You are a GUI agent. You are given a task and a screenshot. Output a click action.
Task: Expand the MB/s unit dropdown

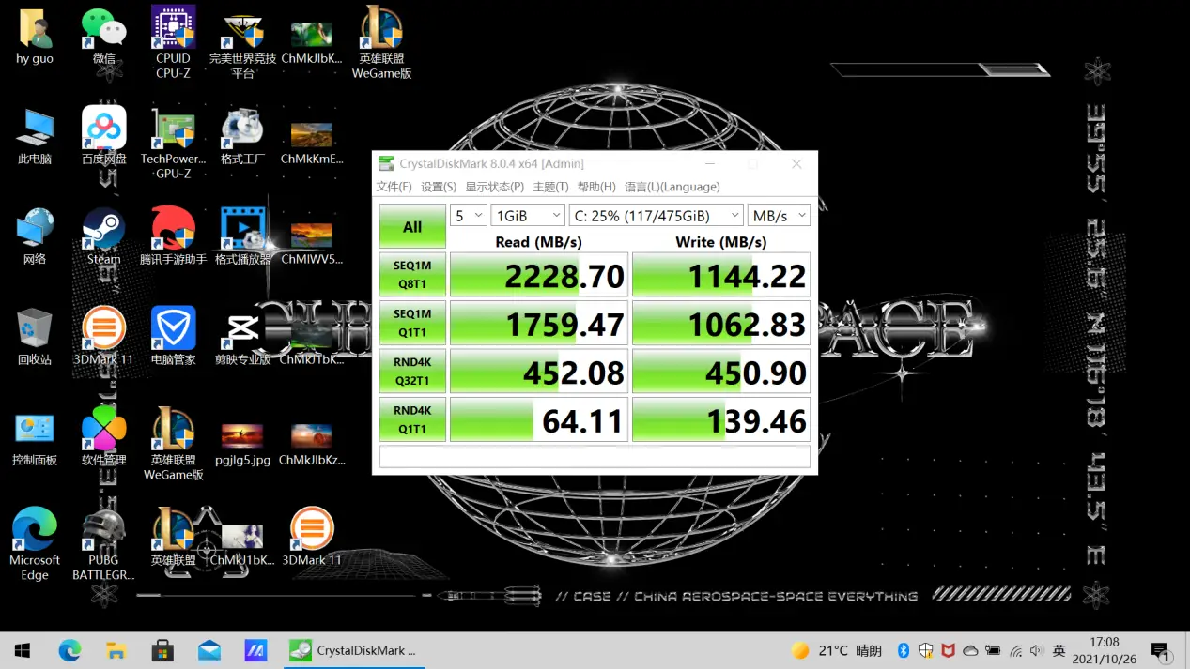[778, 216]
